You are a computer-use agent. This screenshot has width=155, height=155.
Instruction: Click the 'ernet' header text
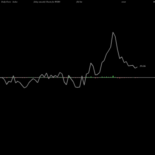[x=124, y=2]
